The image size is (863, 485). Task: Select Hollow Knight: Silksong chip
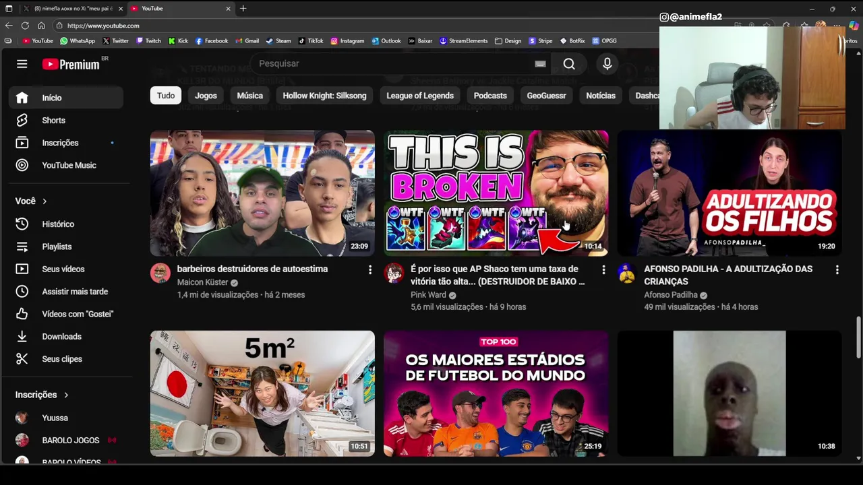point(324,96)
